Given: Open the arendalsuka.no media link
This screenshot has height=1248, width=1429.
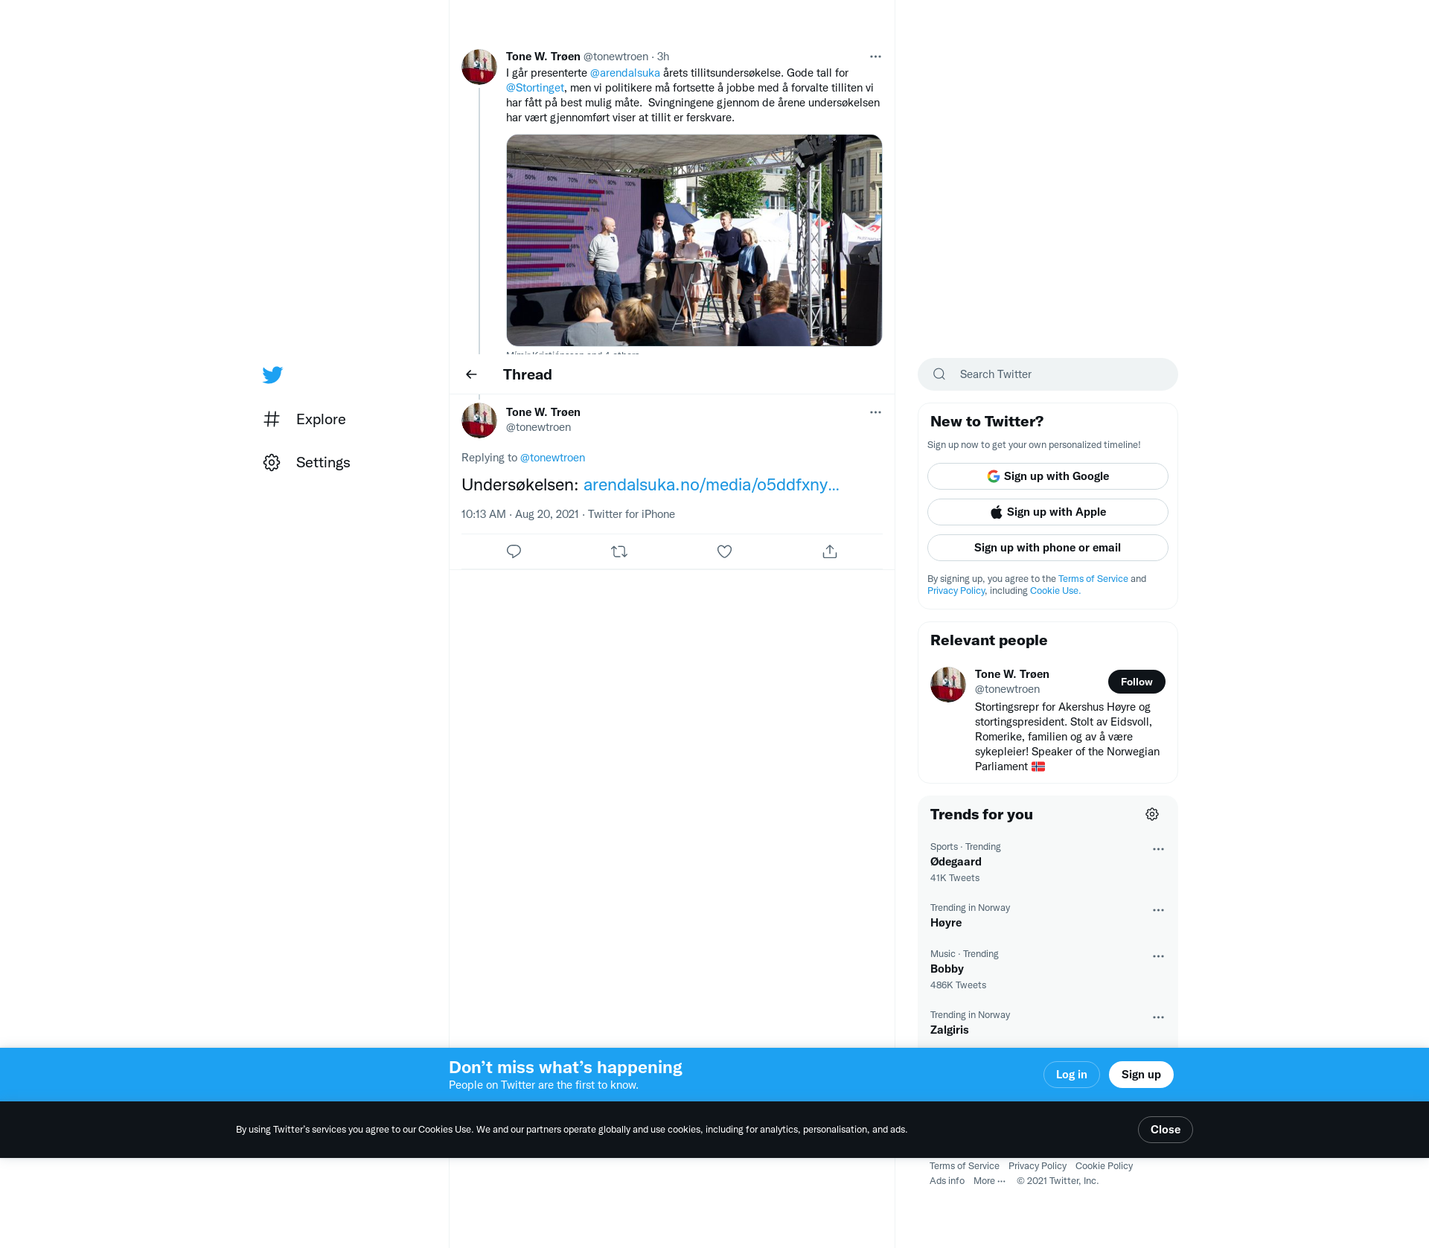Looking at the screenshot, I should tap(711, 484).
